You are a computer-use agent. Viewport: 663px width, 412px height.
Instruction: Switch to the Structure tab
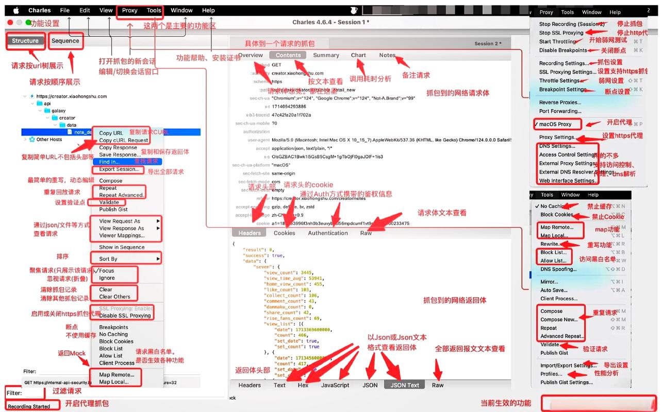point(25,41)
